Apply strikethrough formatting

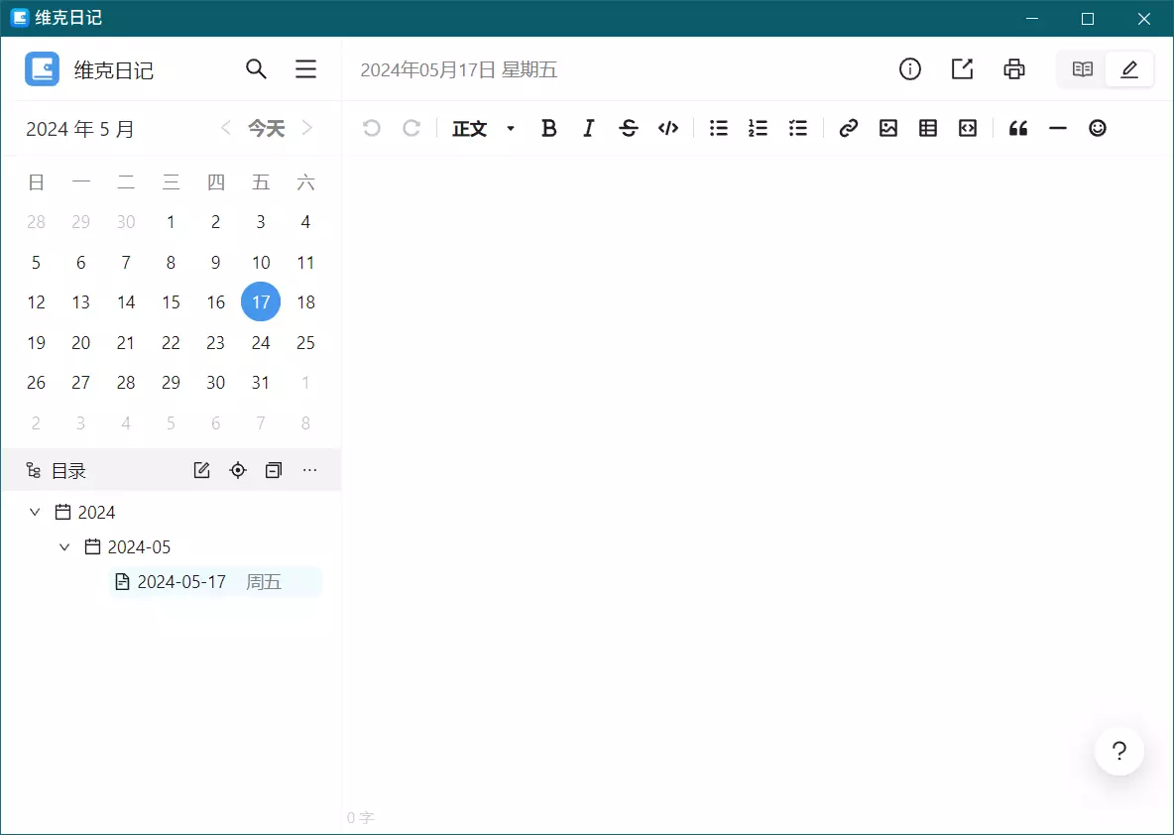click(629, 128)
